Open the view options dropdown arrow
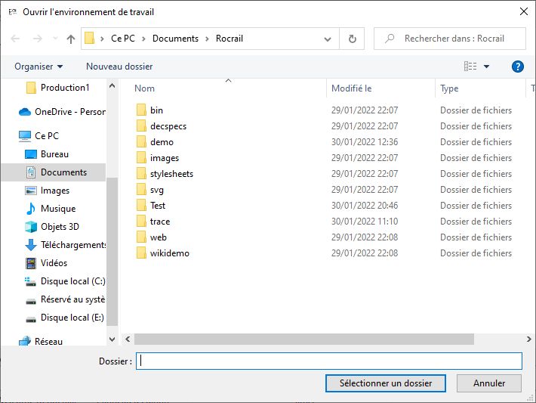Image resolution: width=536 pixels, height=403 pixels. tap(486, 67)
